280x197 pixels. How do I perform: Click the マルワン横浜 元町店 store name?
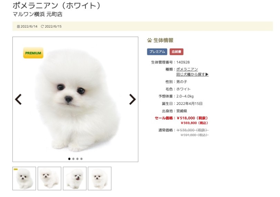click(x=37, y=14)
